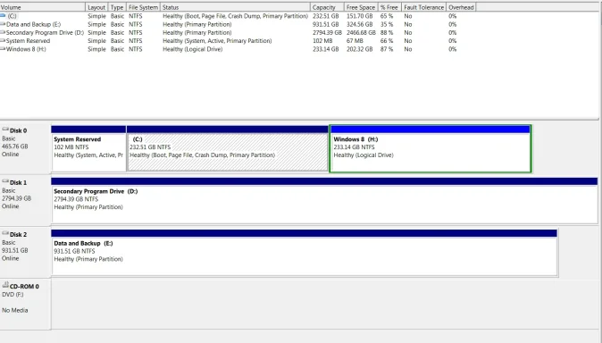Sort by the % Free column header
Screen dimensions: 602x343
(x=389, y=7)
